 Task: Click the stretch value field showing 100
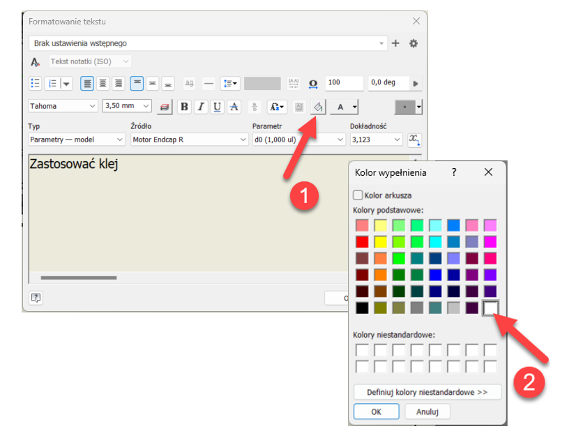pyautogui.click(x=343, y=83)
